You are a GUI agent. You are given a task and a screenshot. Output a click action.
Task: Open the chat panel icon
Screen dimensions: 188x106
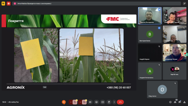pos(179,102)
